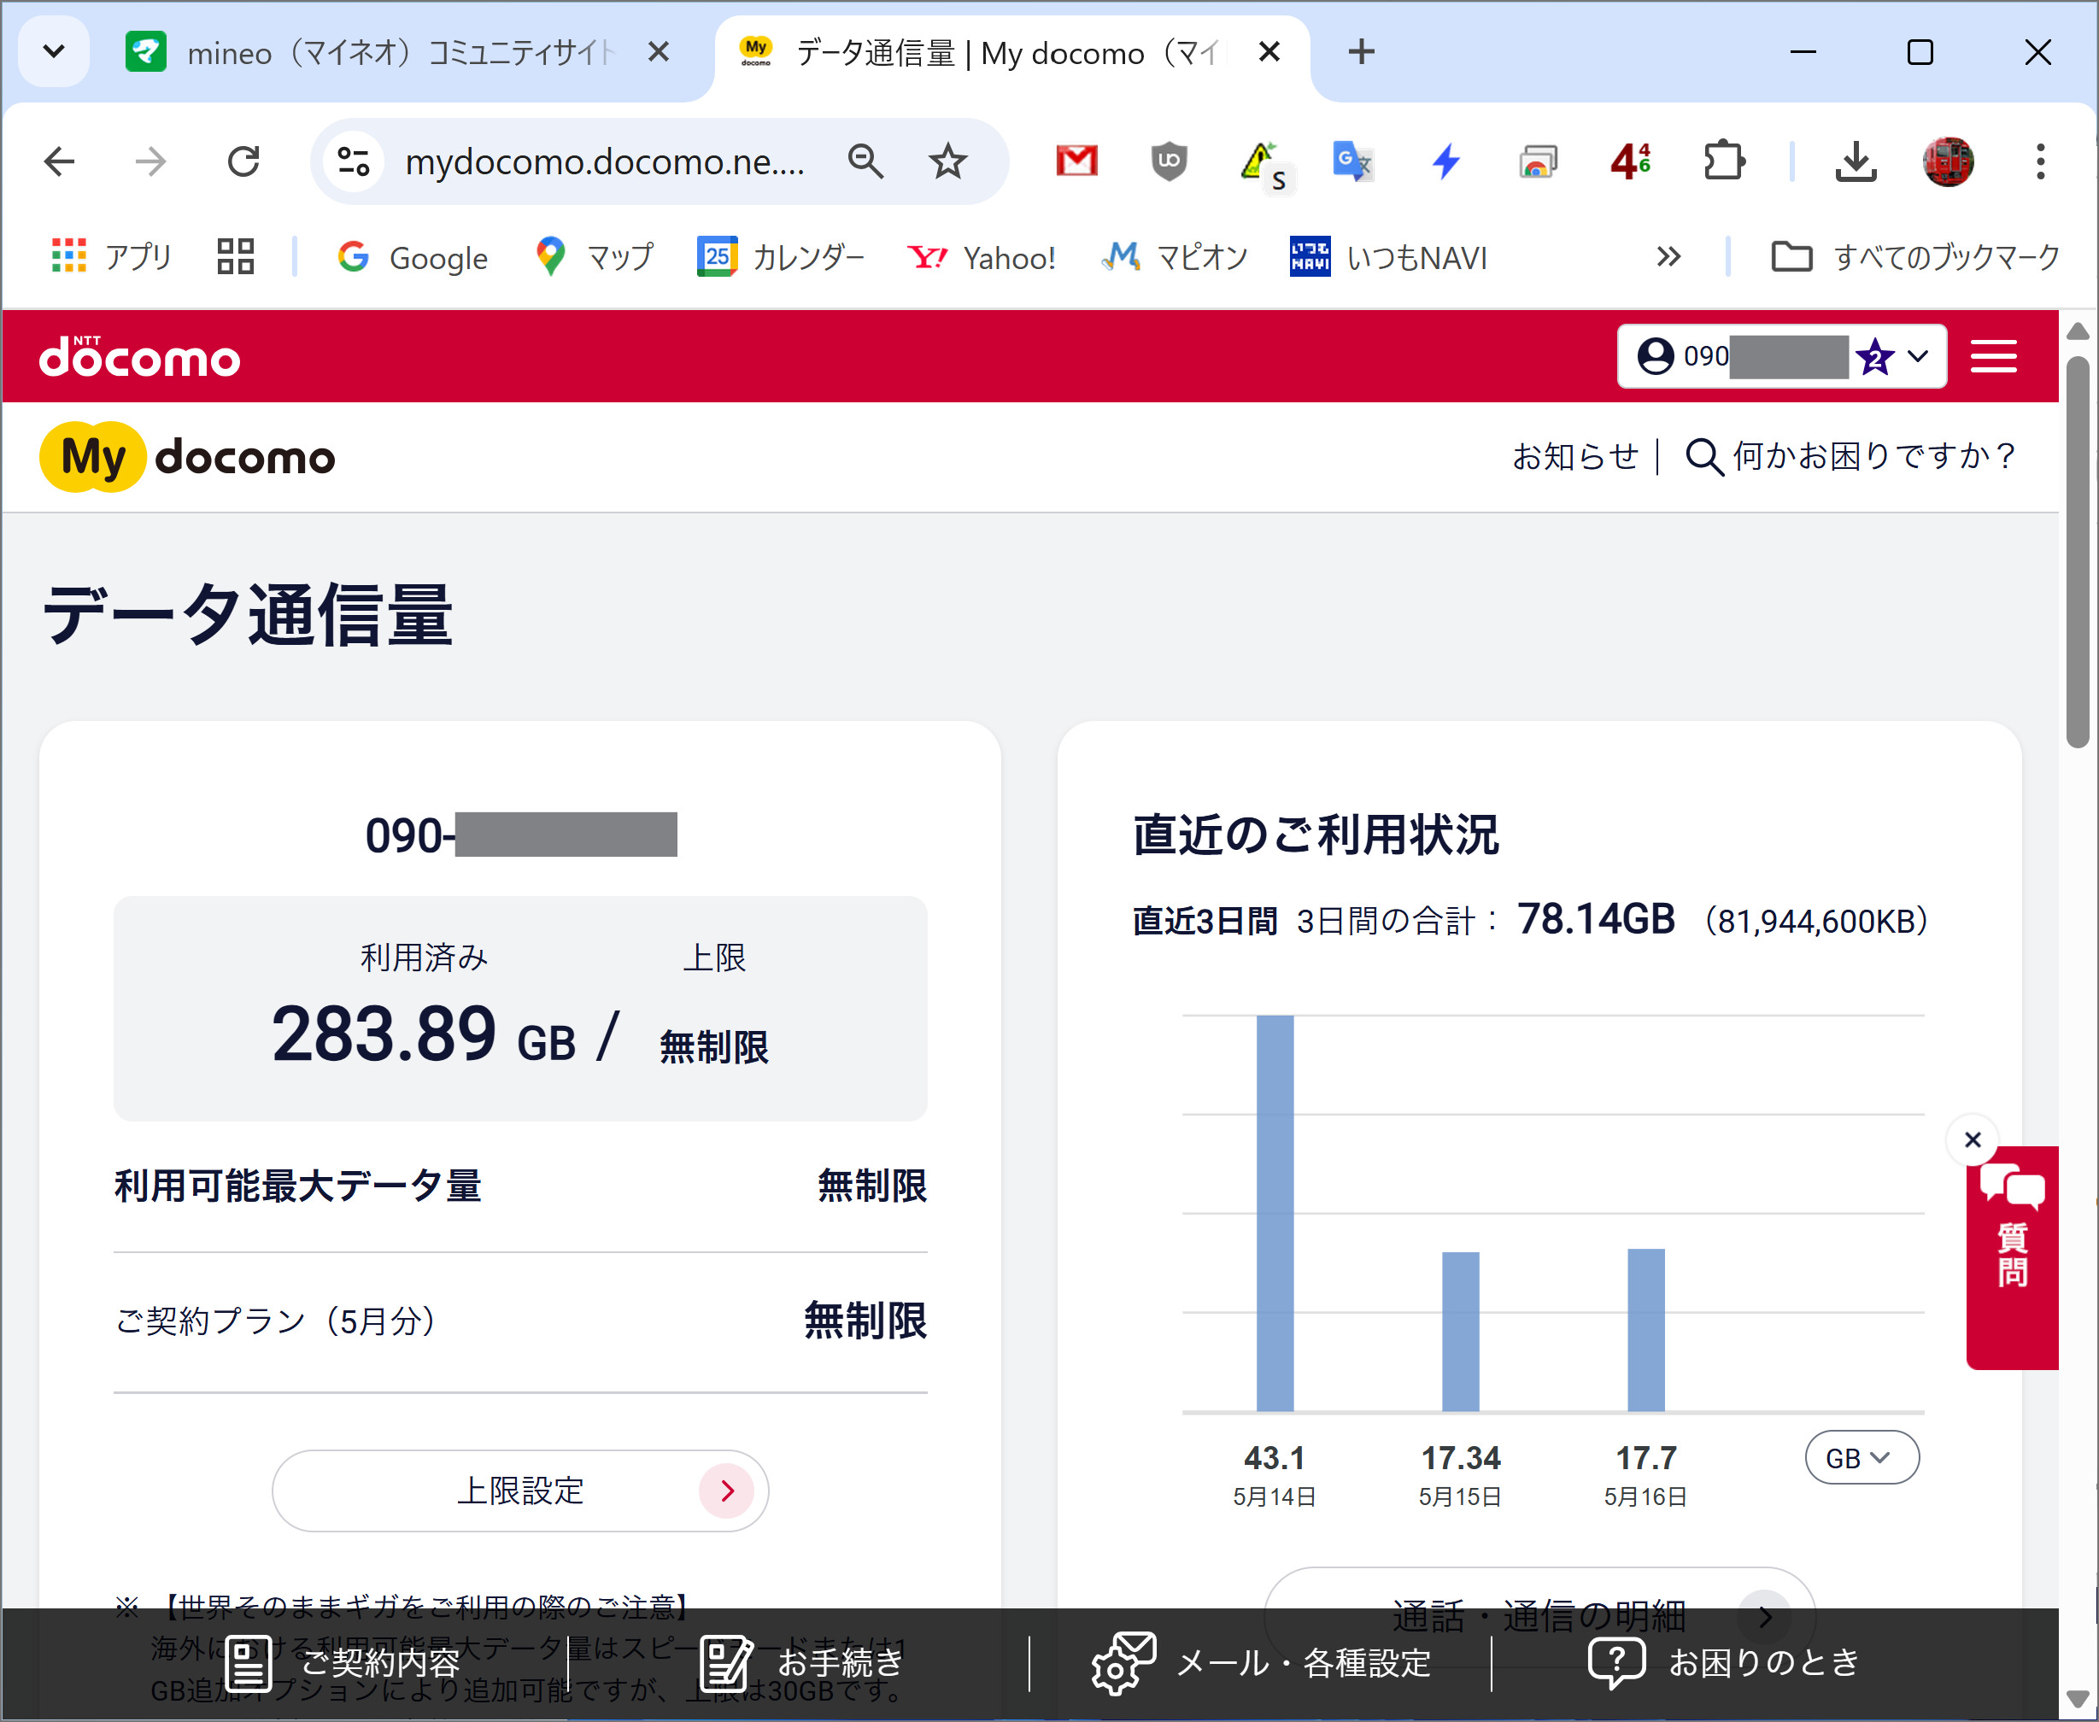2099x1722 pixels.
Task: Open the tab search dropdown arrow
Action: tap(55, 51)
